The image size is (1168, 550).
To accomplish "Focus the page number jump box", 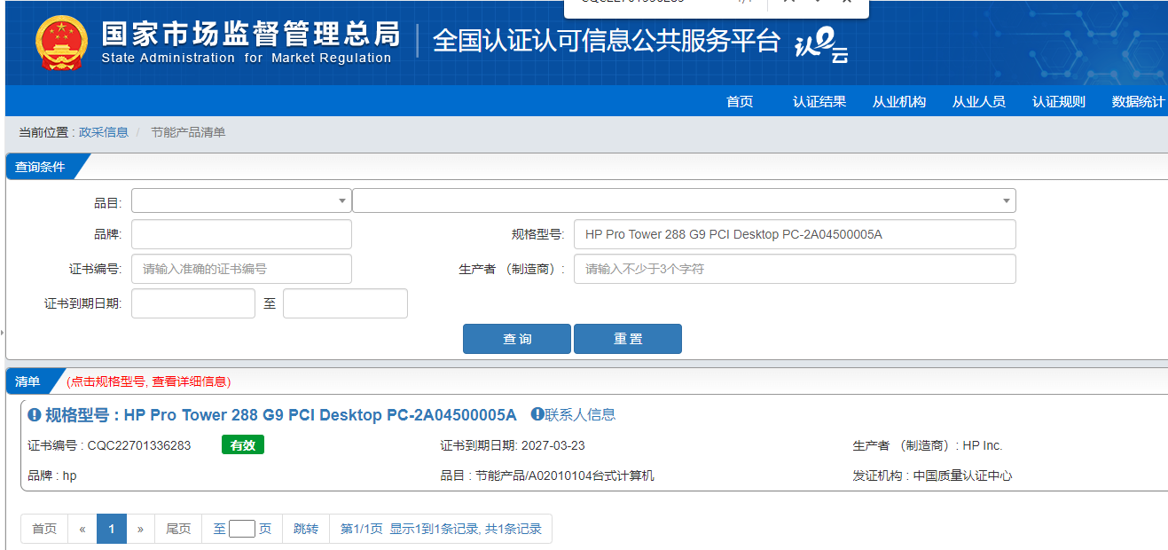I will coord(242,529).
